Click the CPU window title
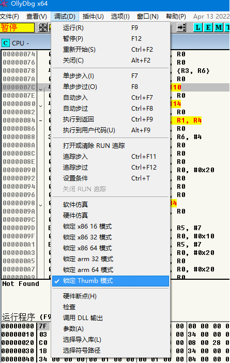This screenshot has width=230, height=363. (x=20, y=43)
